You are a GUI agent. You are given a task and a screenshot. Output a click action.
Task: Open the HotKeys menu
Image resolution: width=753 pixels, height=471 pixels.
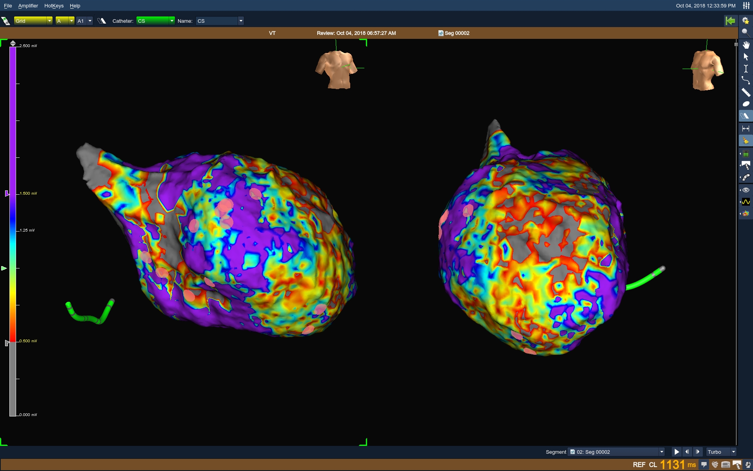pyautogui.click(x=54, y=6)
